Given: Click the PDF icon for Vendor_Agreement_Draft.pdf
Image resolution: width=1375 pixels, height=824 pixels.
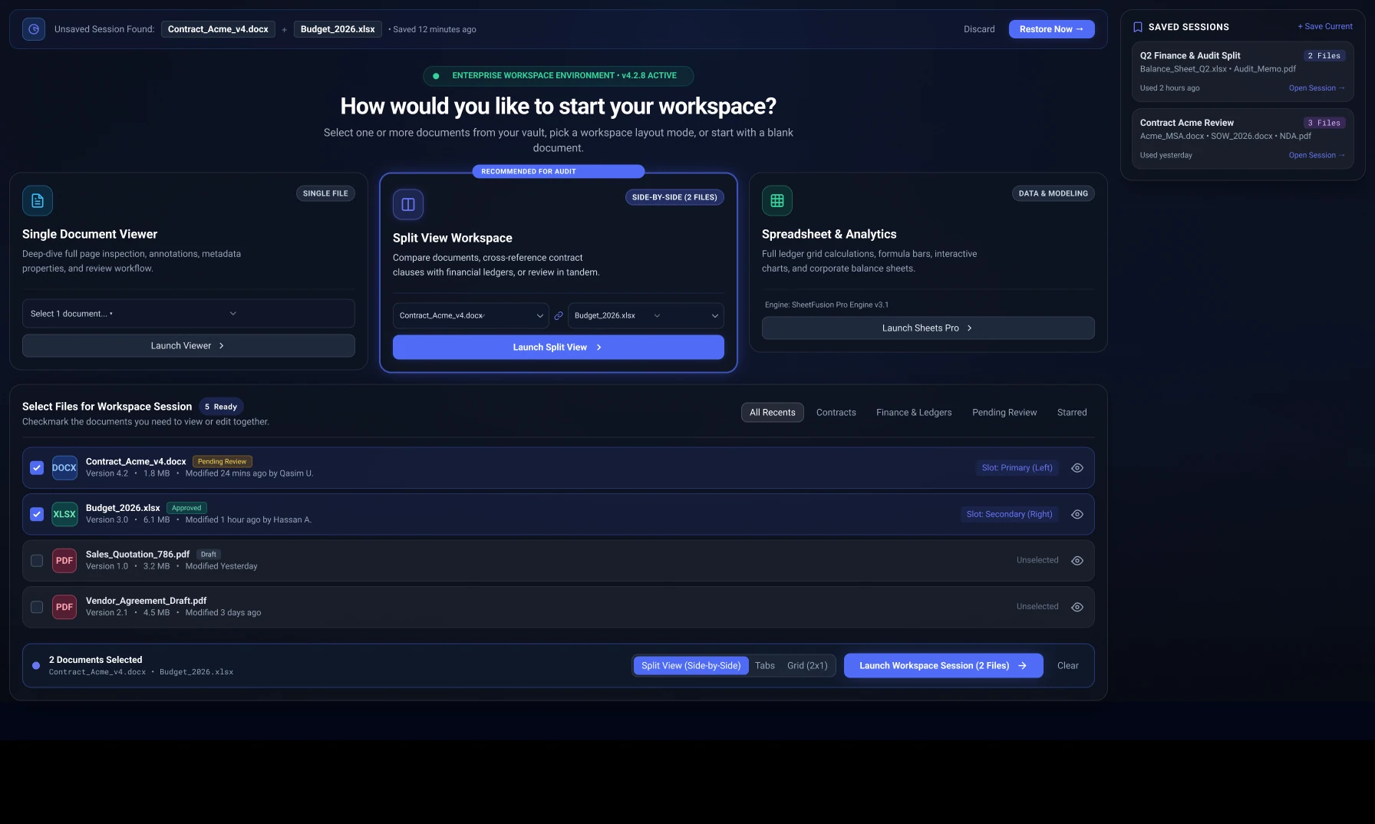Looking at the screenshot, I should 64,607.
